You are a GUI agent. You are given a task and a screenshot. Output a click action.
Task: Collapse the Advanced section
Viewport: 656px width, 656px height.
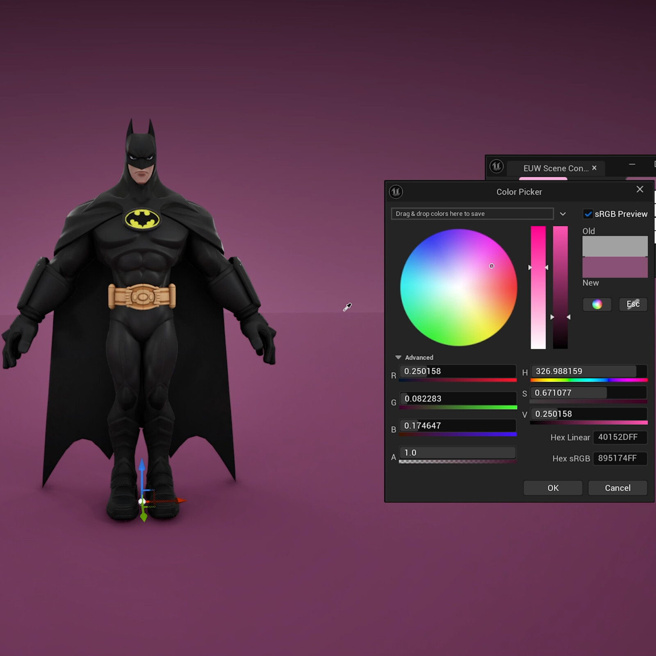[398, 358]
